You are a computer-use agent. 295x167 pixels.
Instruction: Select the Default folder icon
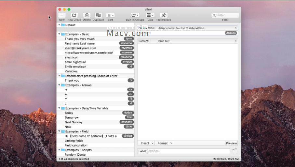coord(63,25)
